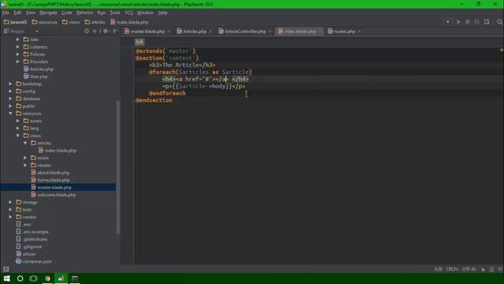This screenshot has height=284, width=504.
Task: Open the File menu
Action: 6,13
